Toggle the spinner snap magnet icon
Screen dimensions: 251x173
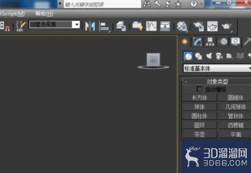[x=7, y=28]
